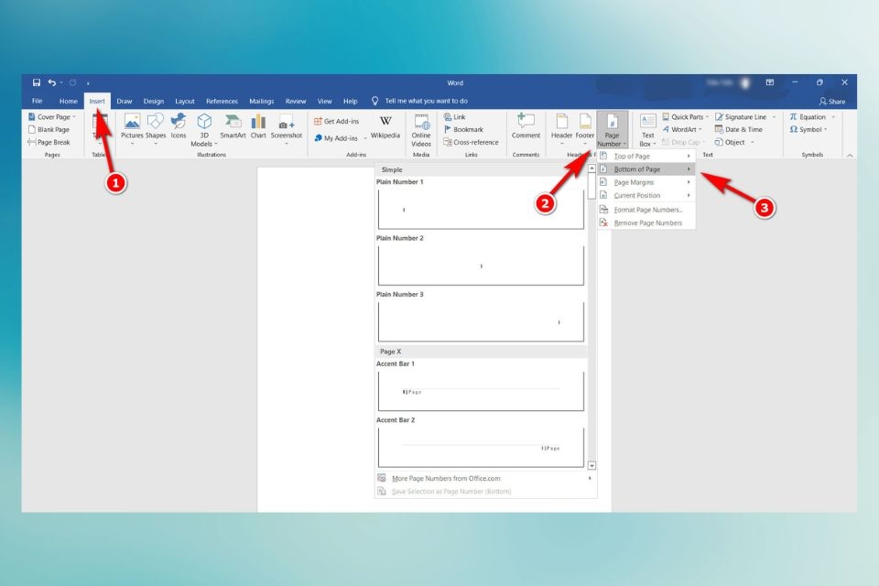879x586 pixels.
Task: Insert a Cross-reference
Action: (471, 143)
